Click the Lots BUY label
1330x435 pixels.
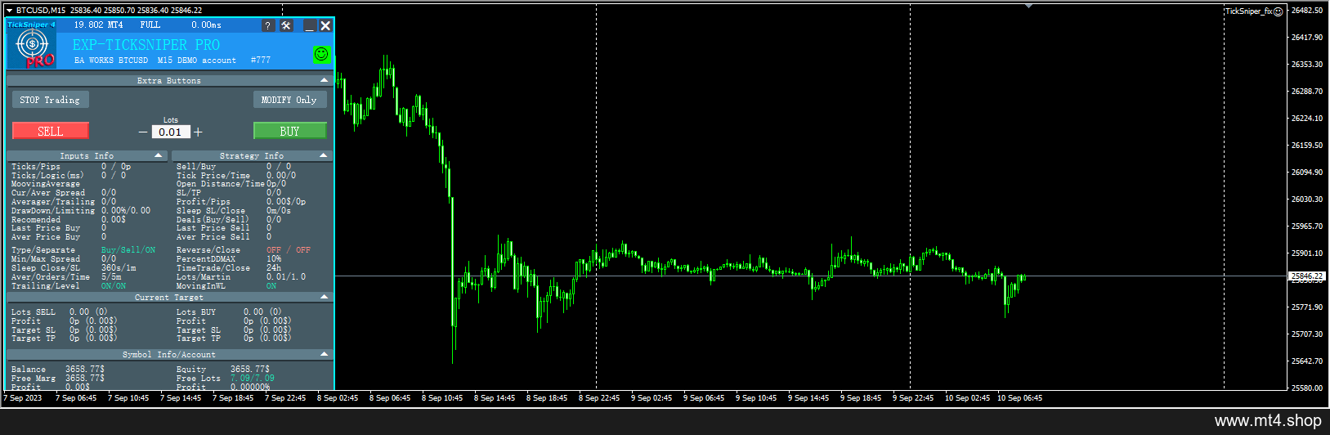(196, 312)
